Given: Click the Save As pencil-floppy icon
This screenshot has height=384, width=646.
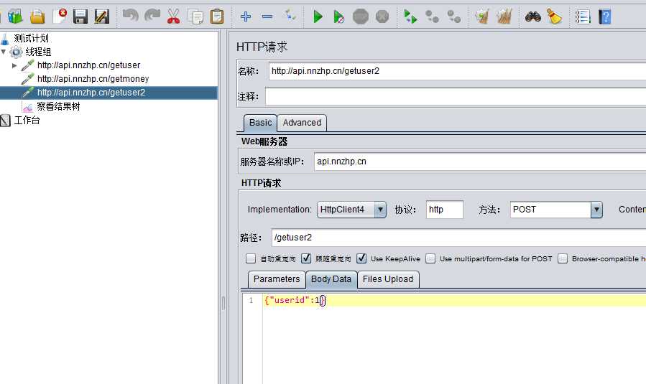Looking at the screenshot, I should (101, 17).
